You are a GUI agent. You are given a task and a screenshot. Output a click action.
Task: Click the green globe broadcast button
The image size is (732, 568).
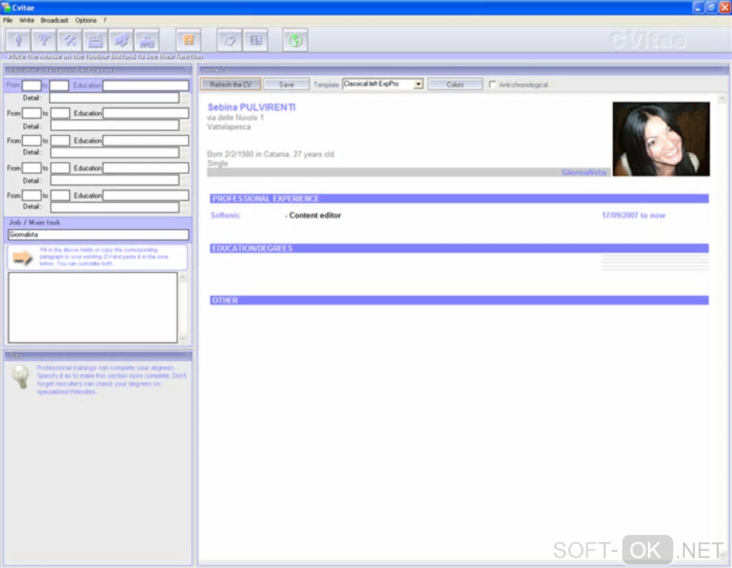(x=295, y=40)
